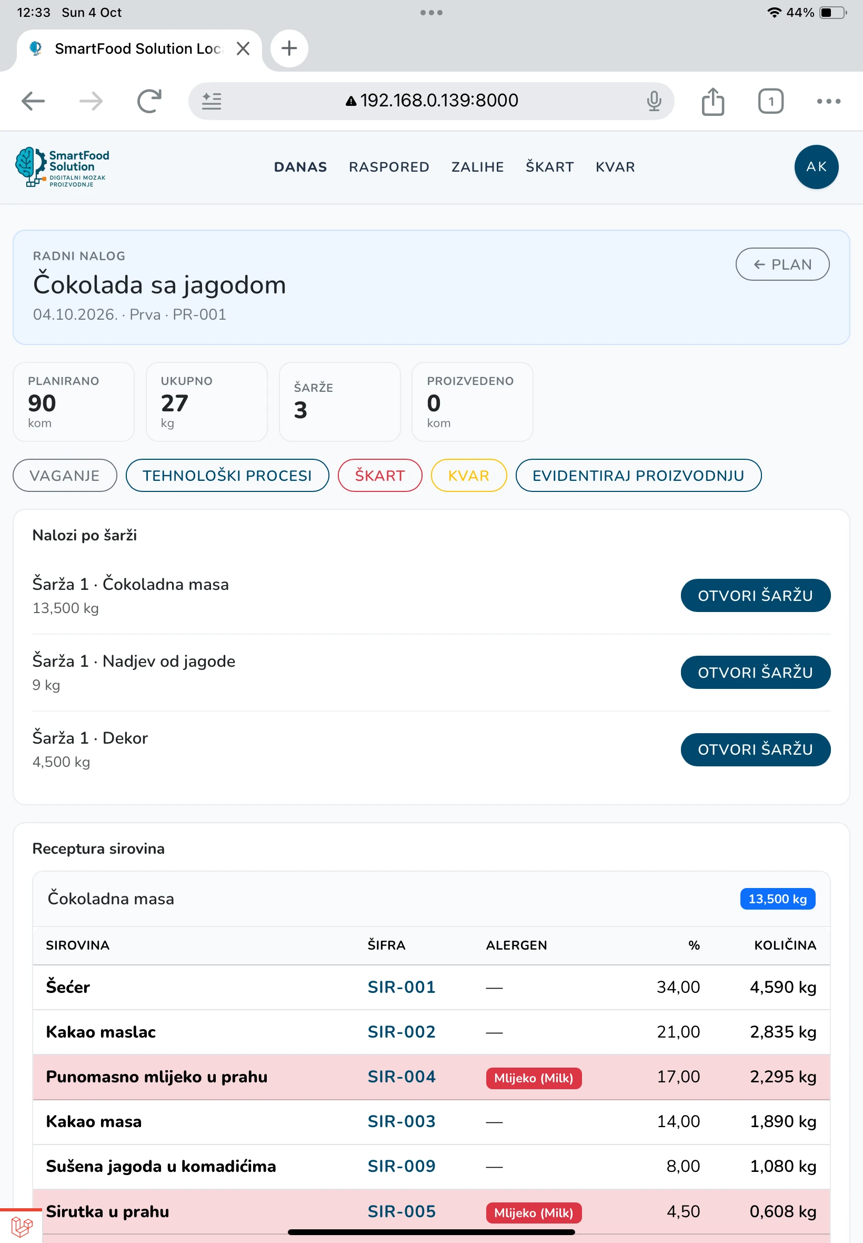Open the KVAR nav item in header

(x=615, y=167)
